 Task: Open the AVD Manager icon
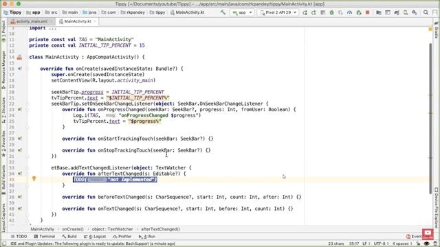click(406, 12)
